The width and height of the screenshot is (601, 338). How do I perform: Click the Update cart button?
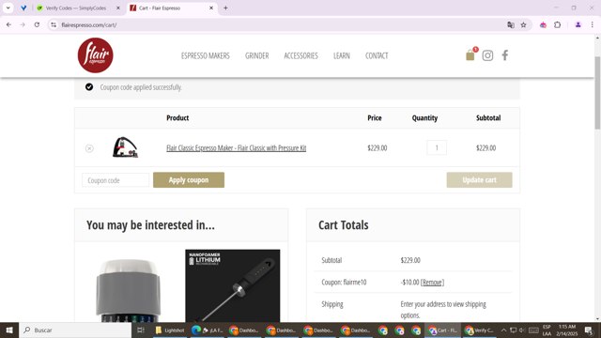tap(479, 179)
